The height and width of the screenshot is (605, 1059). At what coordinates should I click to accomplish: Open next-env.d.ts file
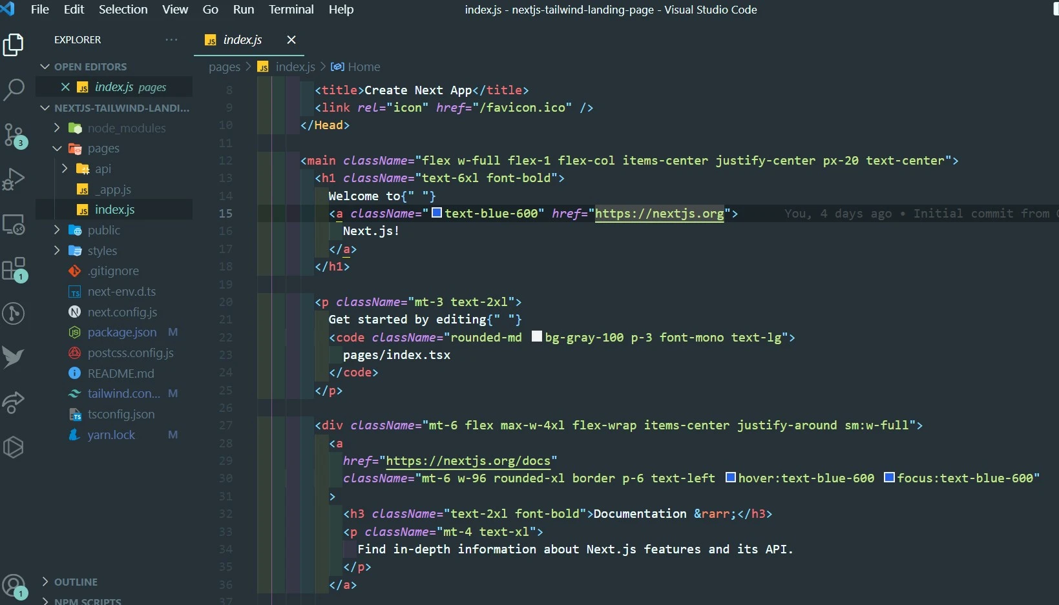click(x=114, y=292)
